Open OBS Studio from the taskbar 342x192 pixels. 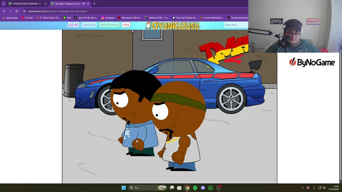tap(219, 188)
